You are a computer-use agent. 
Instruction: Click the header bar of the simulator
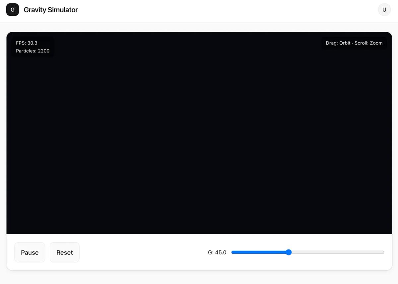pyautogui.click(x=199, y=10)
